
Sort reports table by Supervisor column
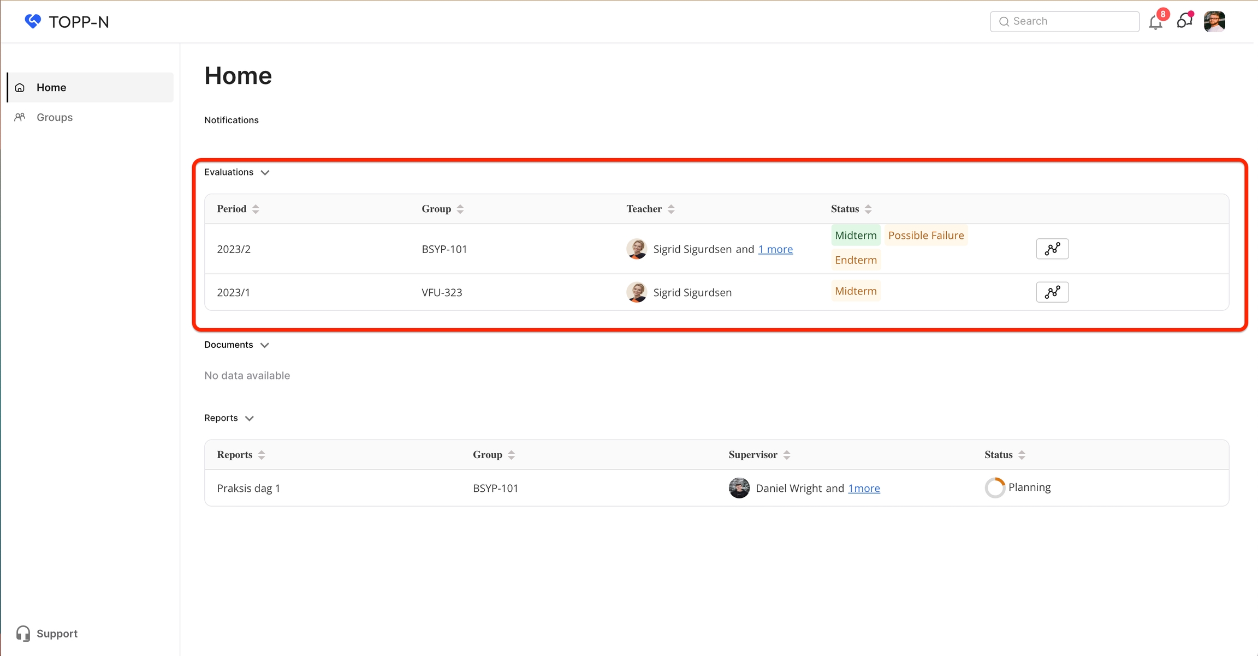(787, 455)
